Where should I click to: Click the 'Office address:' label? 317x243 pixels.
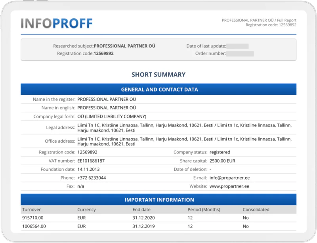point(60,141)
